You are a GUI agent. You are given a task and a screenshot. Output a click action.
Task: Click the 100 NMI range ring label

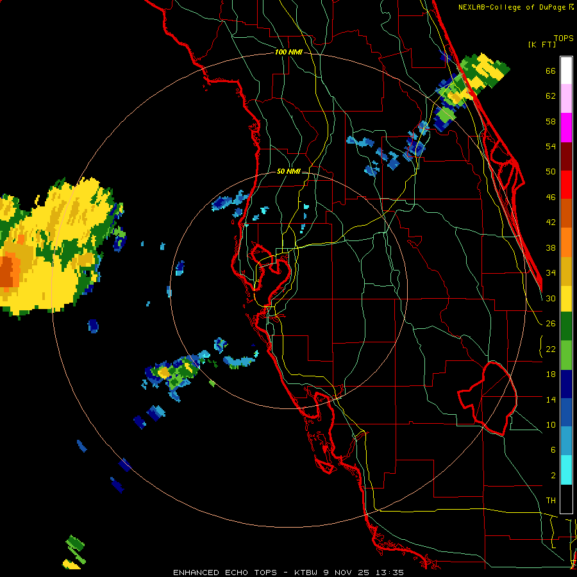coord(288,53)
